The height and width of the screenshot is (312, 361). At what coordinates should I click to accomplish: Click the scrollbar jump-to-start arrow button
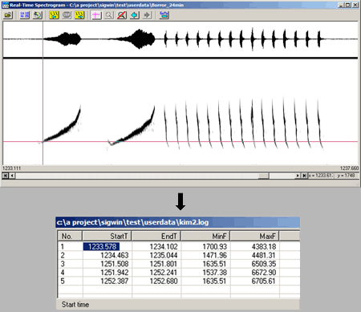(5, 176)
